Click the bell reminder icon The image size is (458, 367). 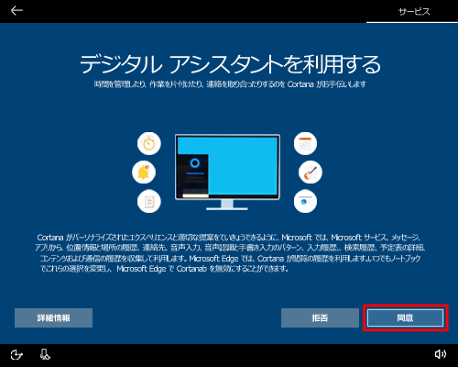144,172
